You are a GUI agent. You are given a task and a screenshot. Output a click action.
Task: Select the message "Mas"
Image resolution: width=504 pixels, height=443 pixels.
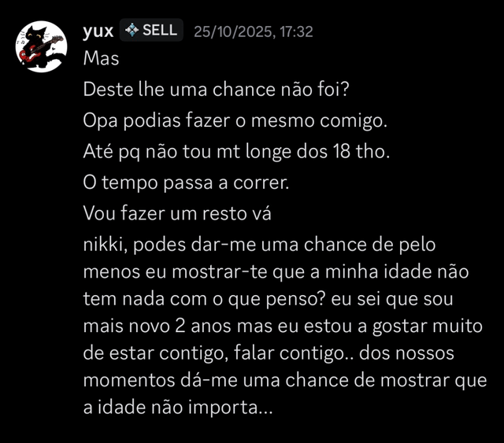tap(101, 58)
